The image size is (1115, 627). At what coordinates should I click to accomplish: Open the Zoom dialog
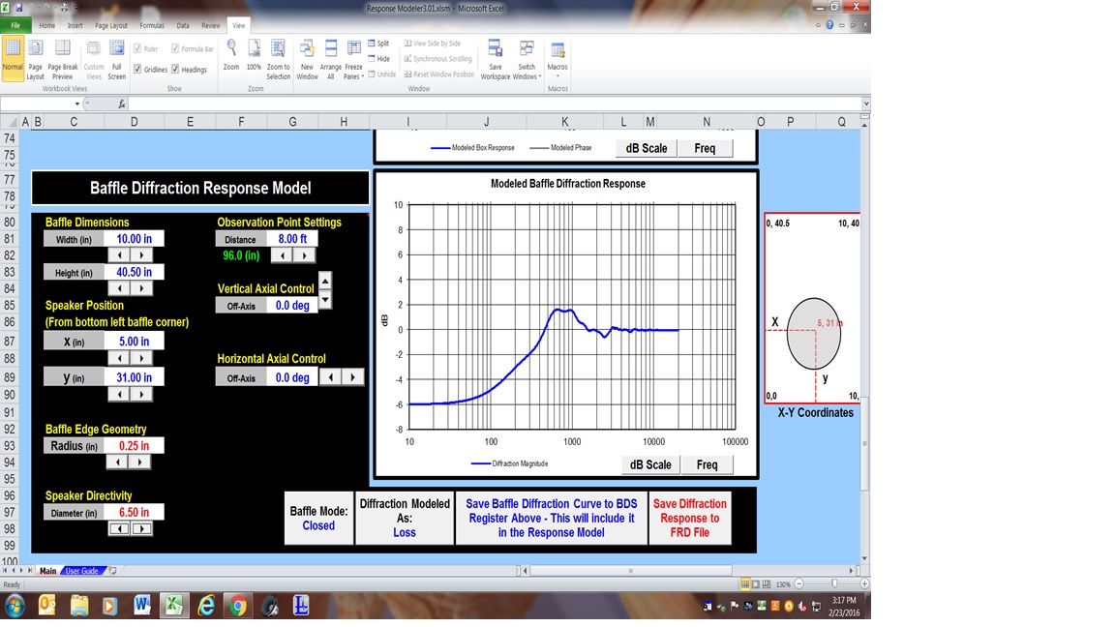[231, 55]
